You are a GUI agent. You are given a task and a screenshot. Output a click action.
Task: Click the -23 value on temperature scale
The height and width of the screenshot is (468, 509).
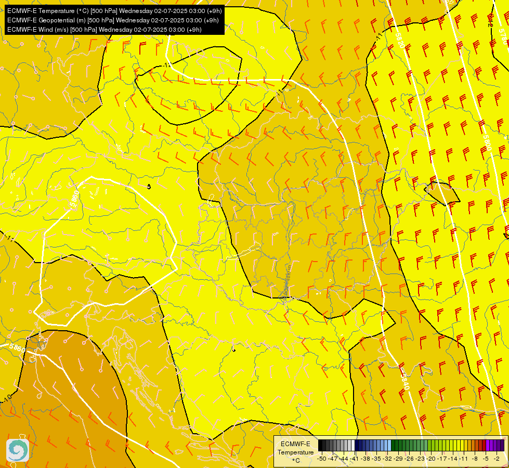(420, 459)
